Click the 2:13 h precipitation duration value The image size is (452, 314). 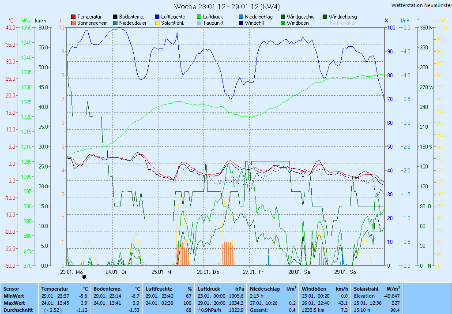coord(256,296)
